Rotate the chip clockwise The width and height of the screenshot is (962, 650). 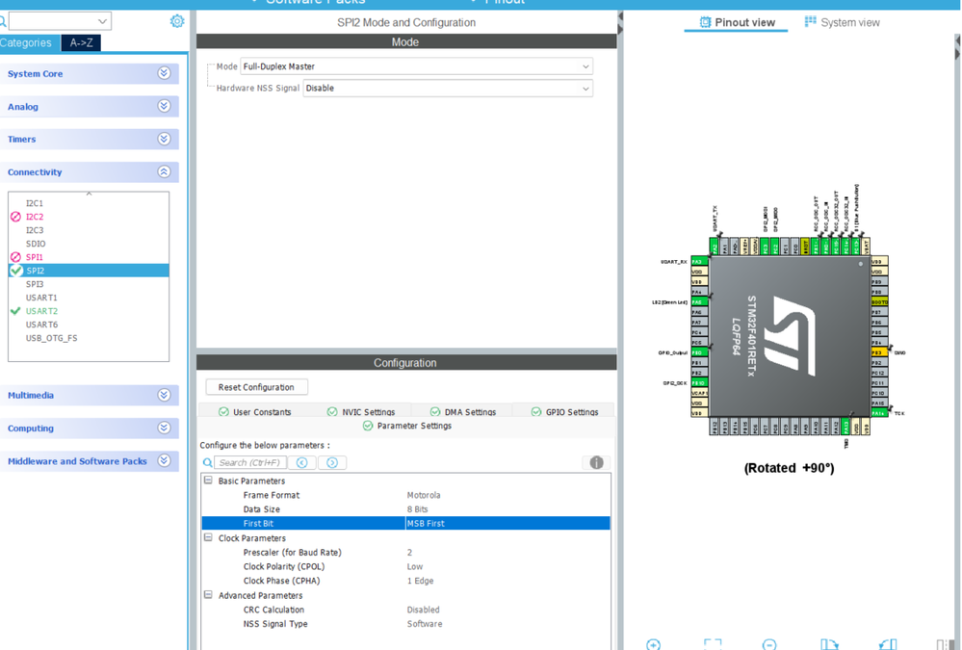[829, 644]
